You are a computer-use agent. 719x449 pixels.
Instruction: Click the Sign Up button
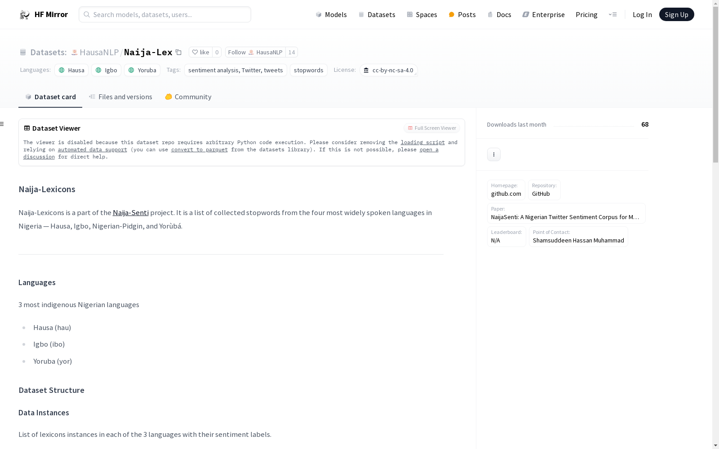676,14
